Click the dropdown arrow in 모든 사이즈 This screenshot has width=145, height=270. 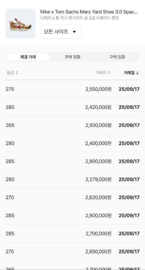point(74,32)
